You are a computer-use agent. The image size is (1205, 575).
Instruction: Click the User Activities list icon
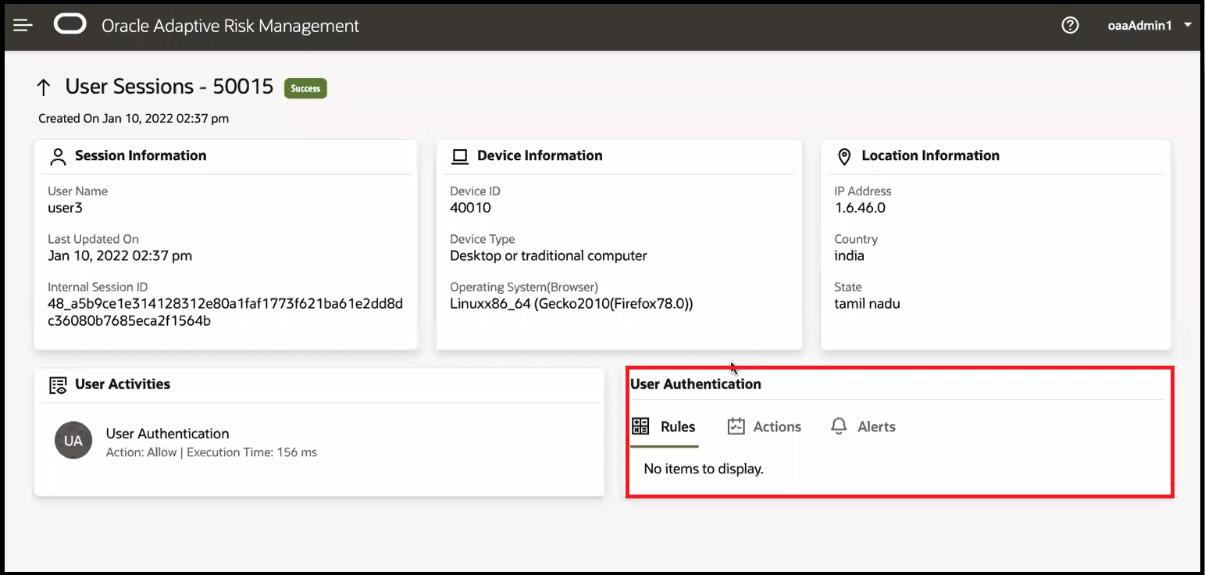click(x=58, y=385)
